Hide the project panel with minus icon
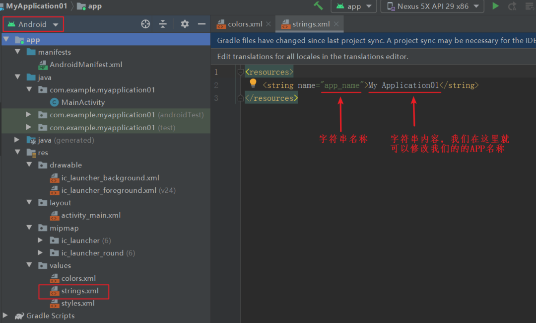536x323 pixels. pos(201,24)
